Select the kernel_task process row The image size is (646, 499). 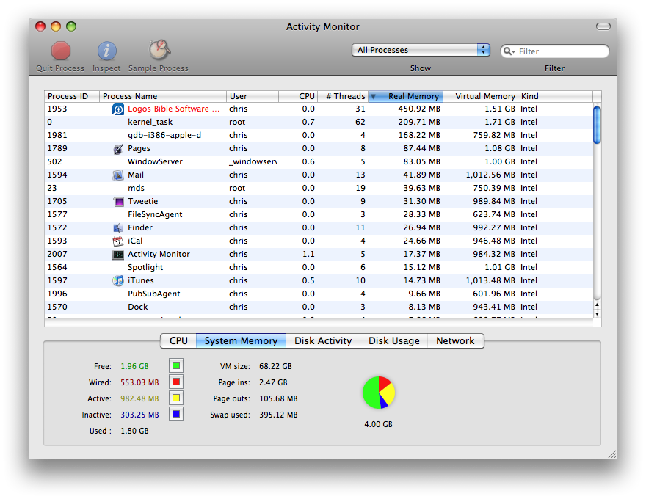coord(319,123)
